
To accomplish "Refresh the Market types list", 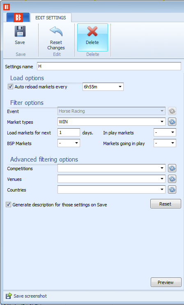I will [x=172, y=122].
